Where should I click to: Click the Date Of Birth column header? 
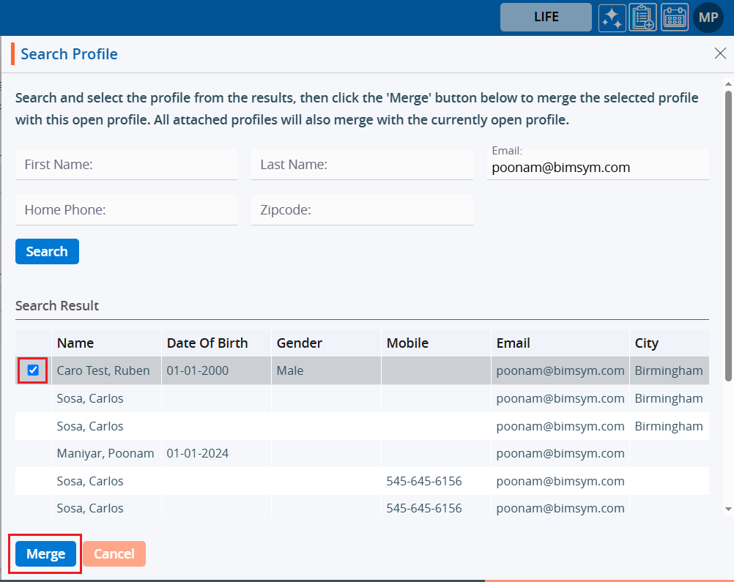click(207, 343)
